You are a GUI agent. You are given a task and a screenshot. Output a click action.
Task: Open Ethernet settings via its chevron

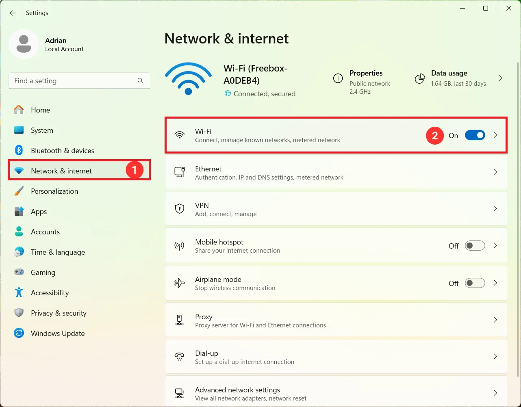pos(495,172)
